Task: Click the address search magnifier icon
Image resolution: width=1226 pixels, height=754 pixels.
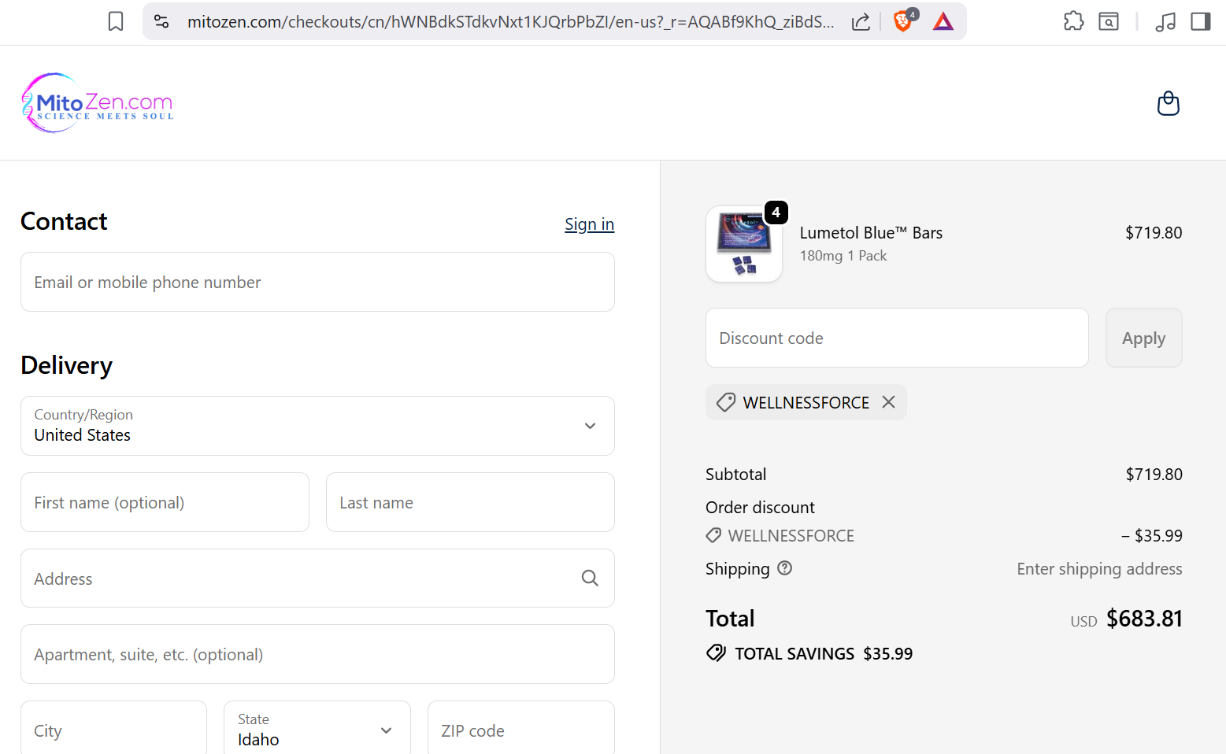Action: coord(590,578)
